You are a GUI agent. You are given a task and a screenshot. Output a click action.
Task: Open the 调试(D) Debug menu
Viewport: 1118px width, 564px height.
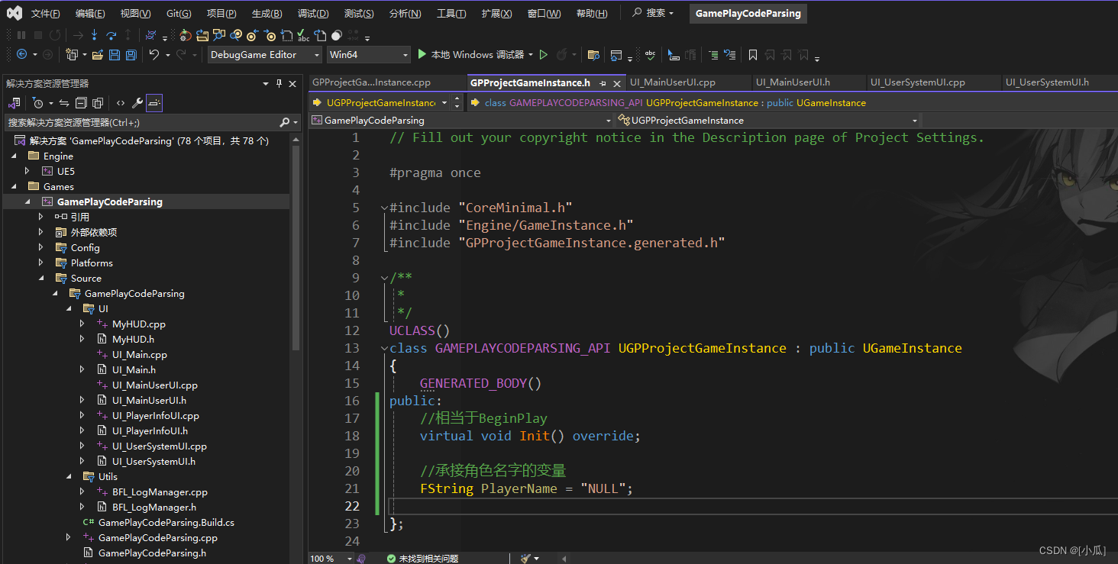(312, 14)
